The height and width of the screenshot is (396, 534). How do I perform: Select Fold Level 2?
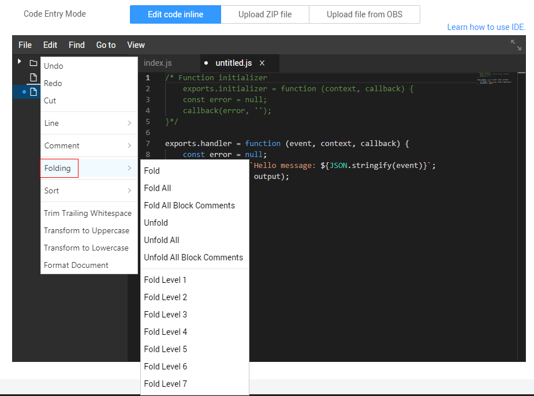195,297
